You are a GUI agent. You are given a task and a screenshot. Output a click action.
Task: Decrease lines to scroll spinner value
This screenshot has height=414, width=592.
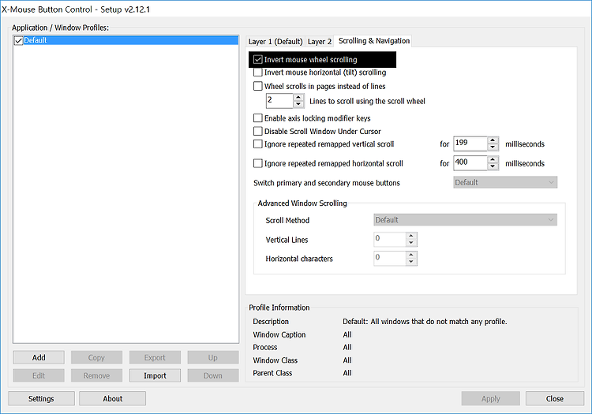click(298, 104)
